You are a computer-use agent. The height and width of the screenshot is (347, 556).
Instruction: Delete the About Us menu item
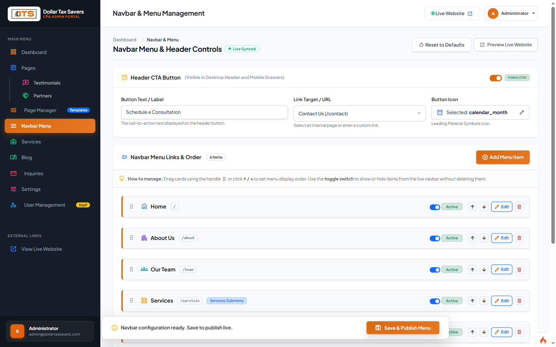519,238
